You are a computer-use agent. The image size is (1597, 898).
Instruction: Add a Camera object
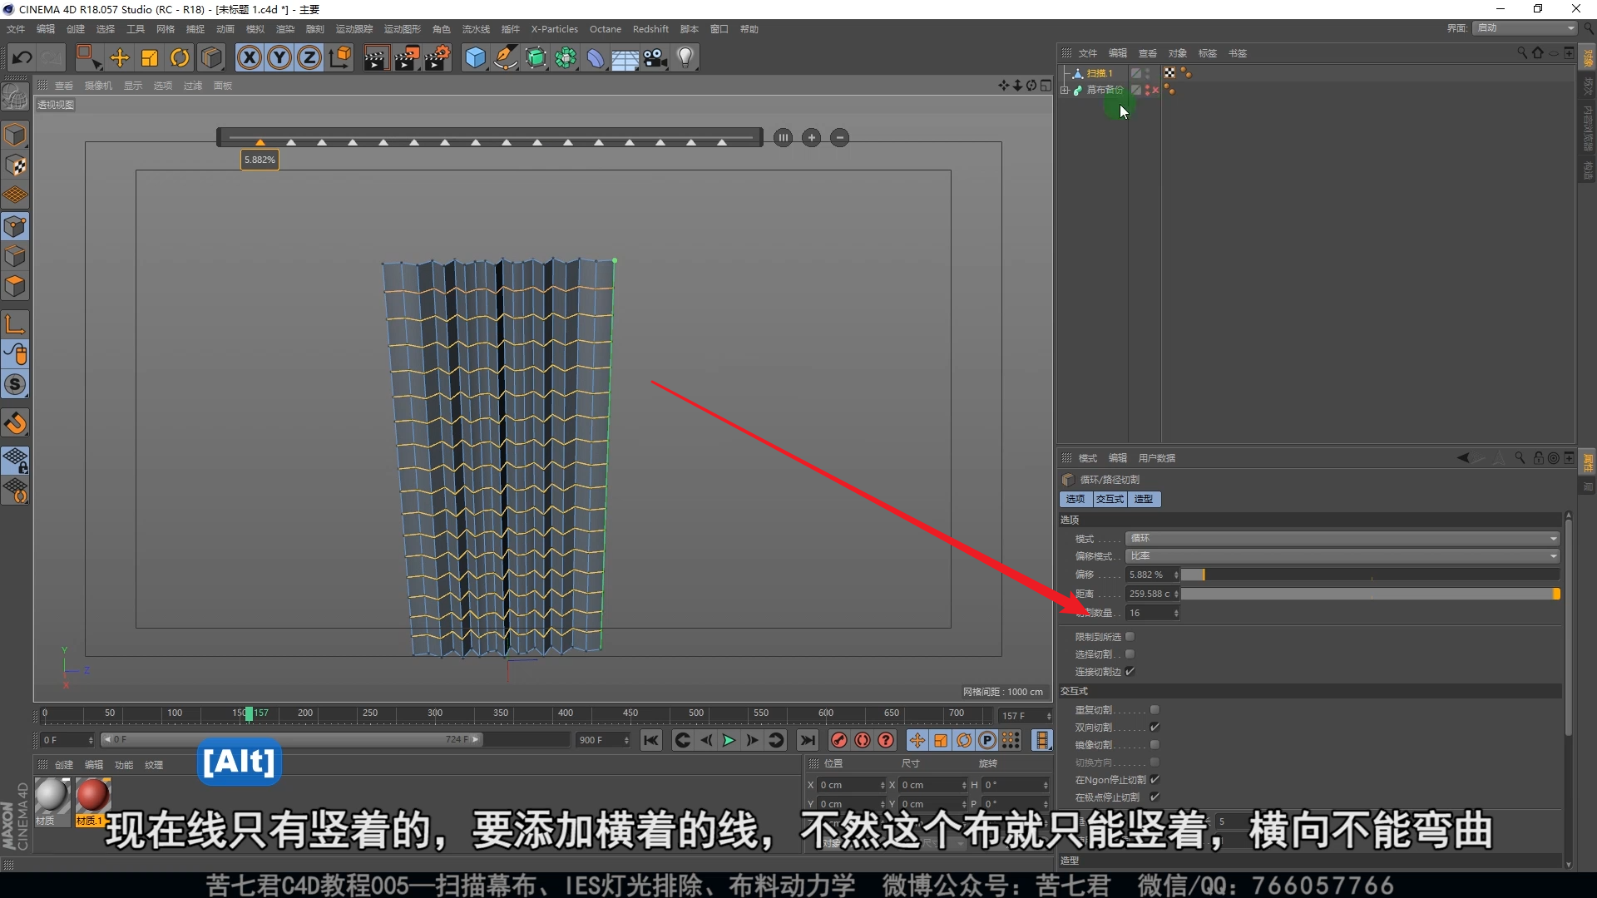pyautogui.click(x=655, y=57)
